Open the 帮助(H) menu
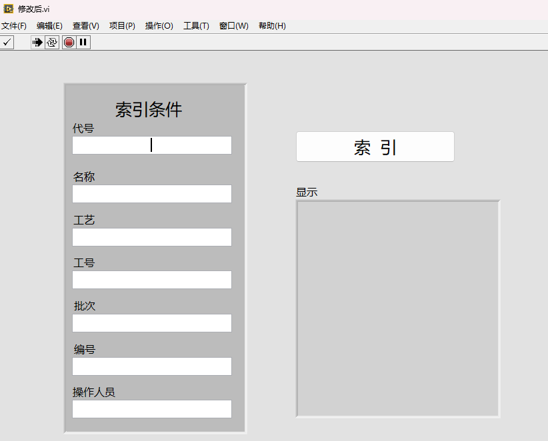Image resolution: width=548 pixels, height=441 pixels. click(272, 25)
